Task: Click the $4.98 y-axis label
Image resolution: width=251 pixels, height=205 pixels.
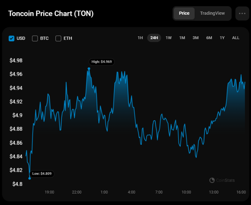Action: coord(16,61)
